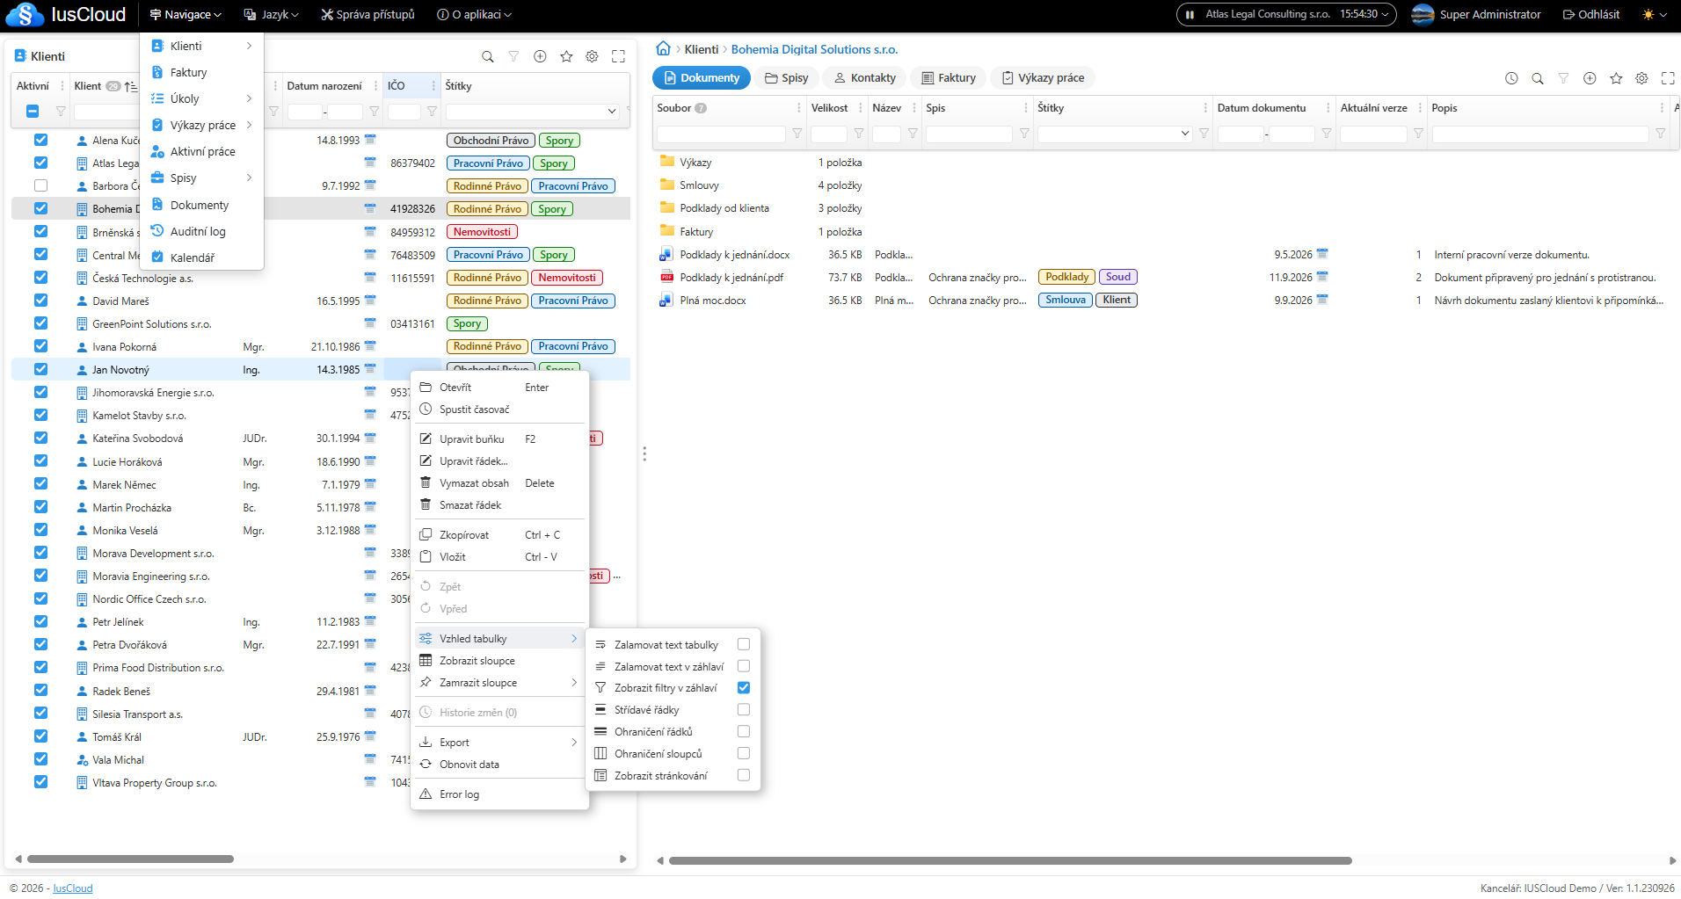Open Klienti panel settings gear
Viewport: 1681px width, 899px height.
point(593,56)
